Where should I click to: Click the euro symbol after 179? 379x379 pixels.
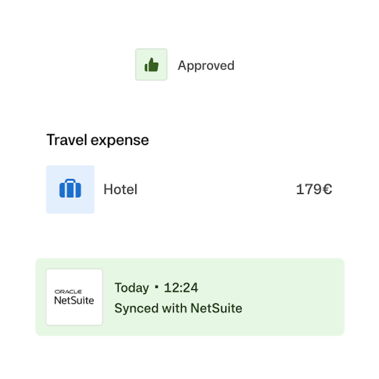(327, 189)
